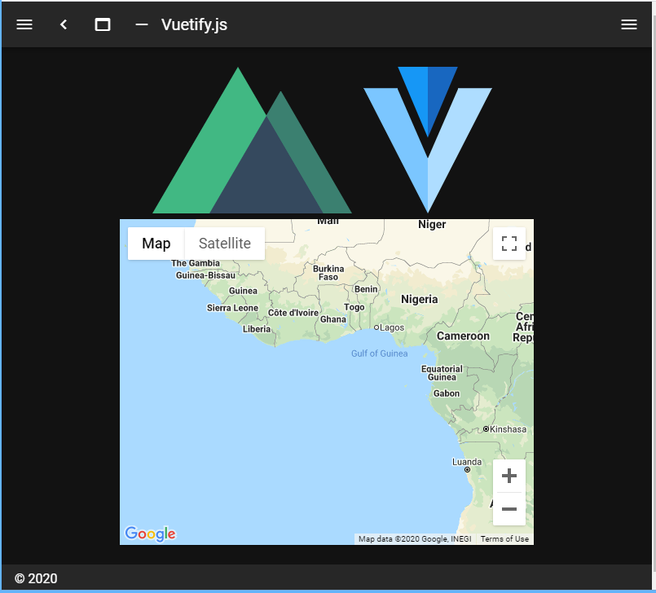Viewport: 656px width, 593px height.
Task: Click the Ghana label on the map
Action: pos(333,319)
